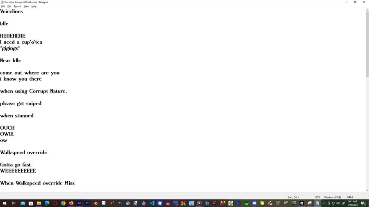The width and height of the screenshot is (369, 207).
Task: Click the 'Windows (CRLF)' status entry
Action: [333, 197]
